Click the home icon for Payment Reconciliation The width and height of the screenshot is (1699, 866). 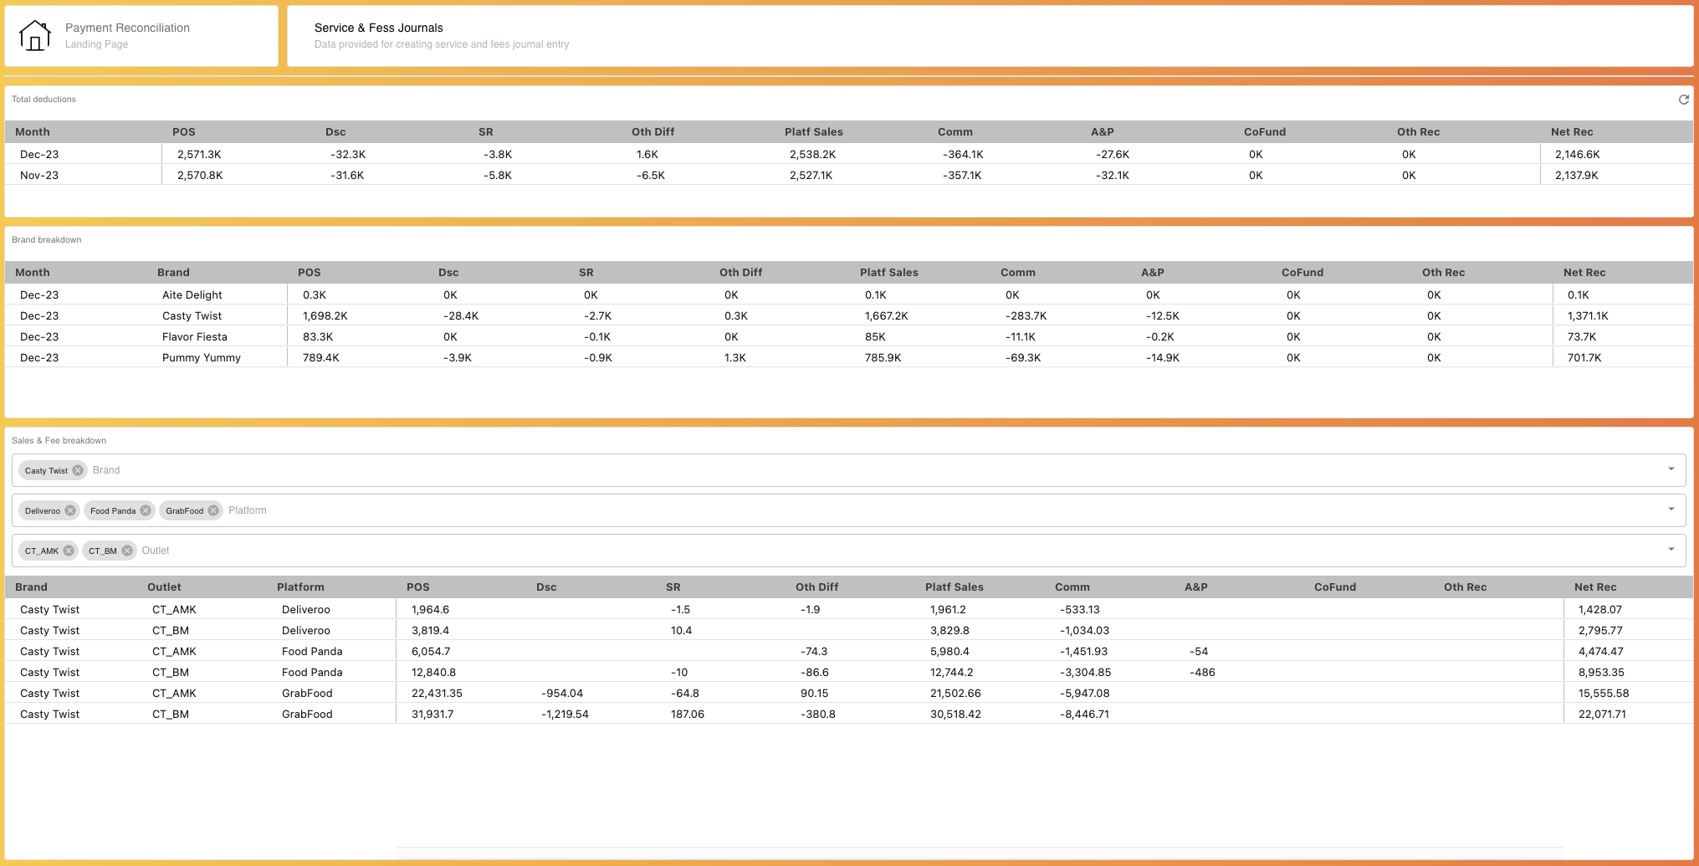pyautogui.click(x=35, y=36)
